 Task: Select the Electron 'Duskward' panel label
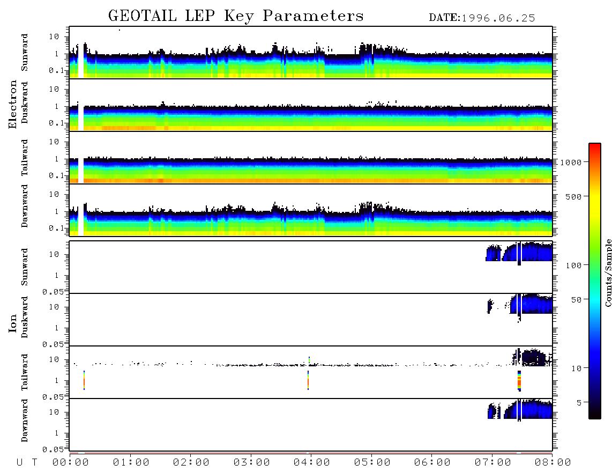[x=25, y=103]
